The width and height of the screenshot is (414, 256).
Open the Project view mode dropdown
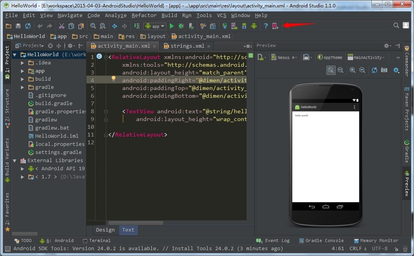click(29, 46)
